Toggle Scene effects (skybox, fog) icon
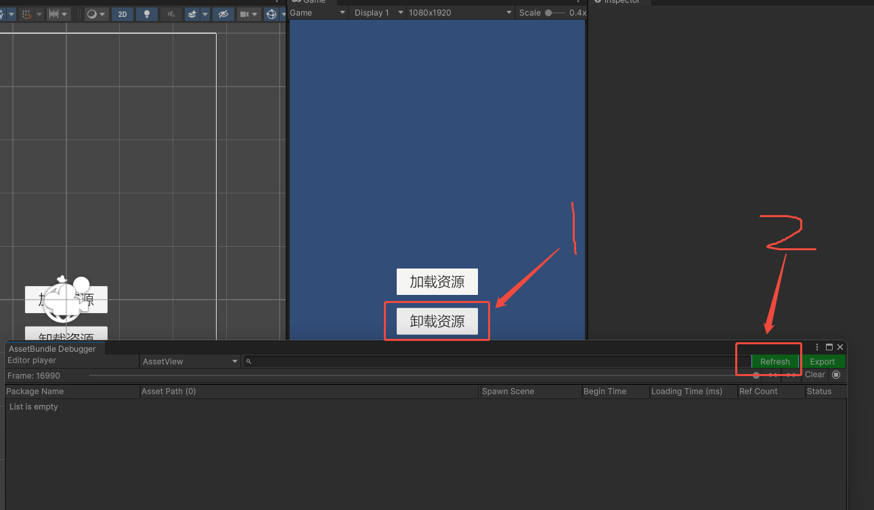Viewport: 874px width, 510px height. (x=192, y=14)
